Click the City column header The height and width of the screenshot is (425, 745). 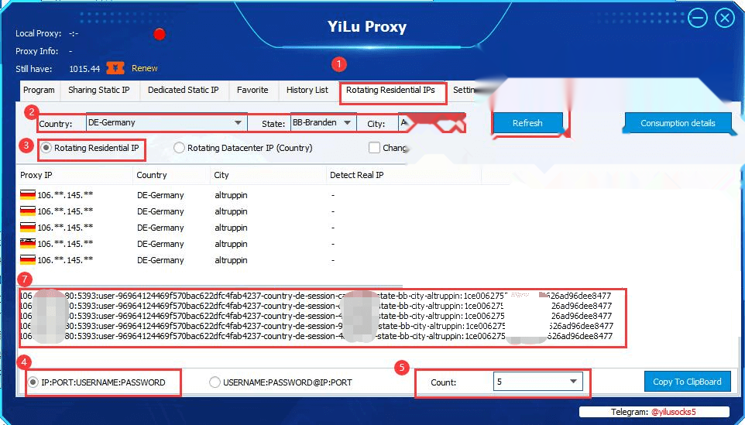[269, 175]
